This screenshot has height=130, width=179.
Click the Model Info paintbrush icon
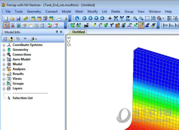[32, 39]
